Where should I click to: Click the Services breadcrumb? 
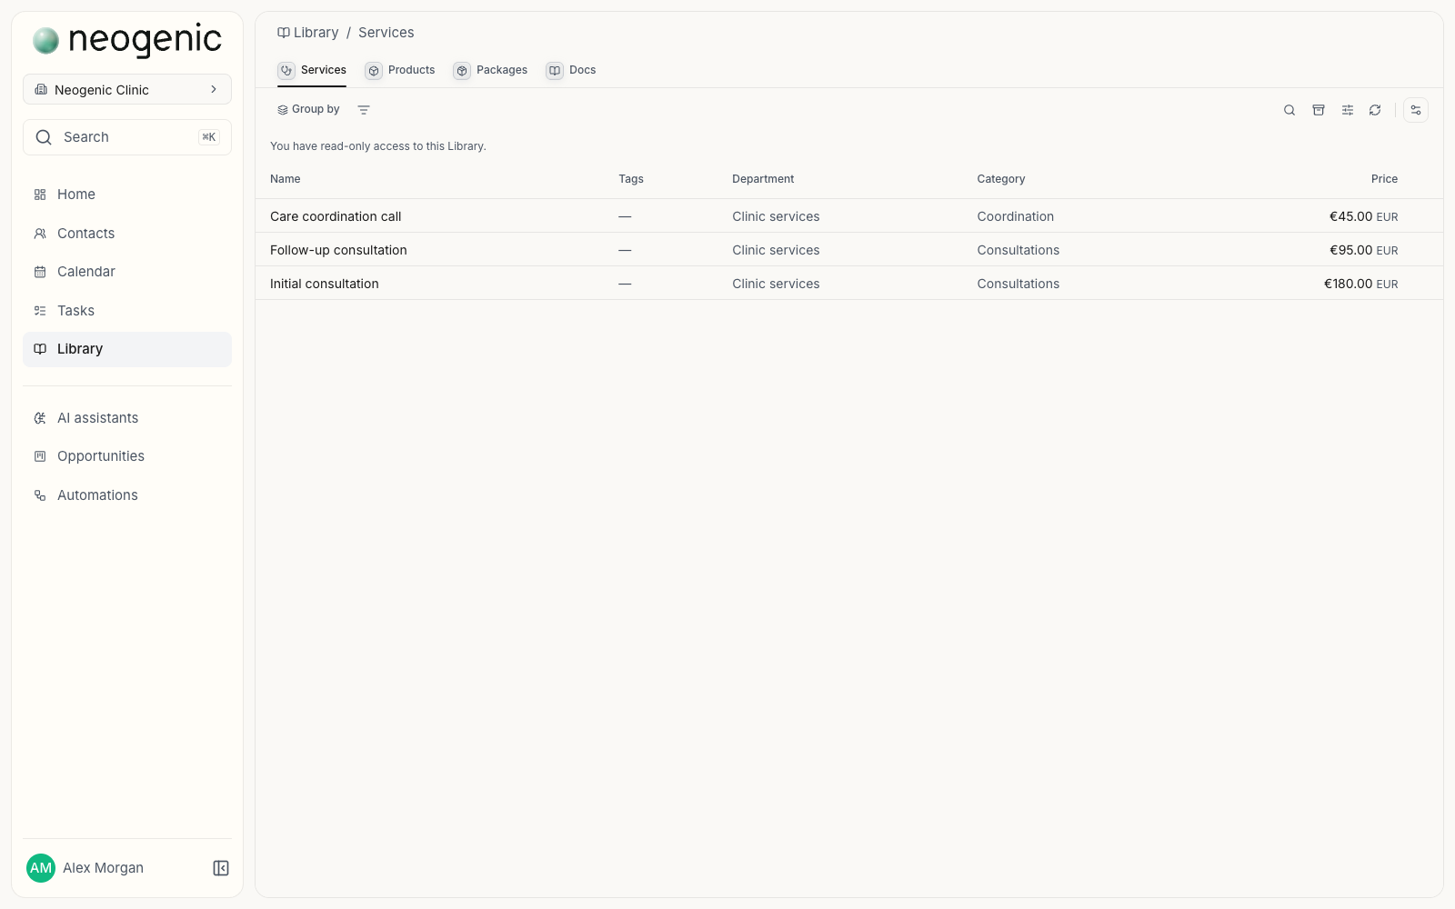(386, 33)
